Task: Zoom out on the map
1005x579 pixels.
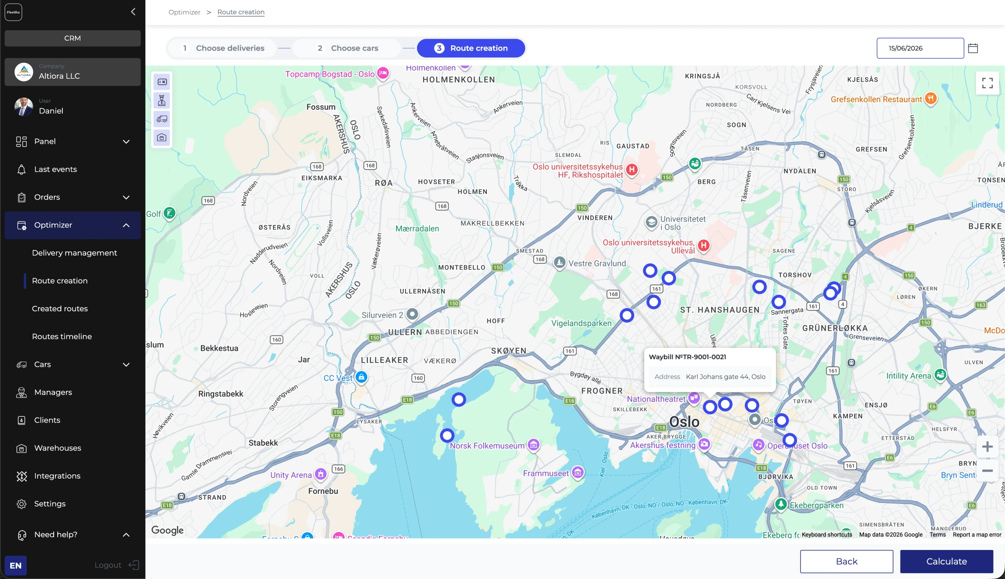Action: [x=987, y=470]
